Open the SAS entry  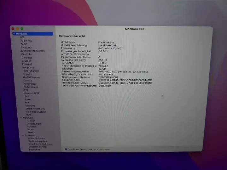27,96
